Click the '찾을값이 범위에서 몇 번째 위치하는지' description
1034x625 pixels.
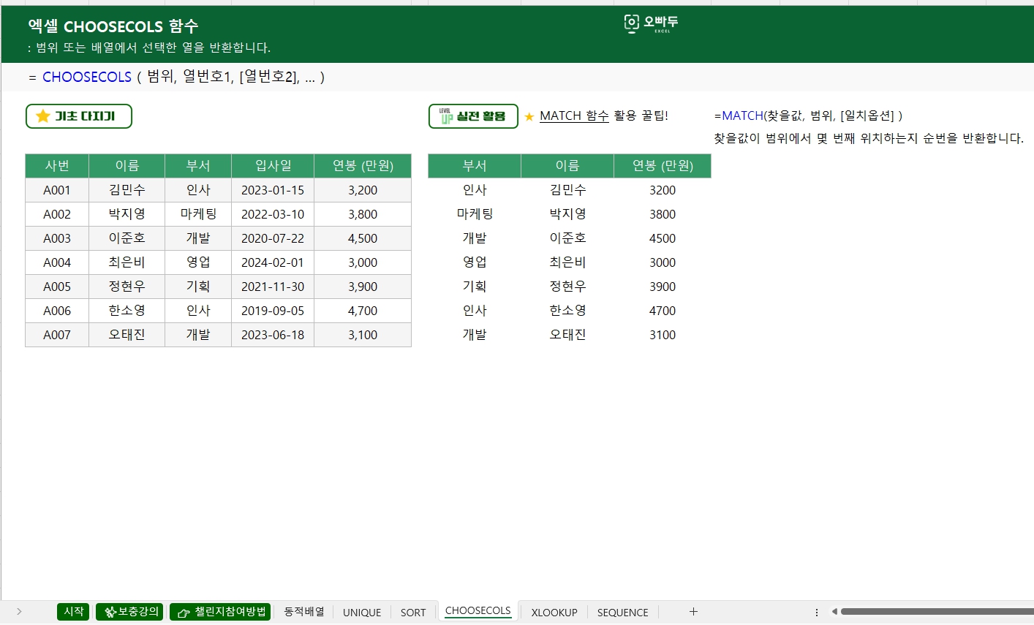869,138
